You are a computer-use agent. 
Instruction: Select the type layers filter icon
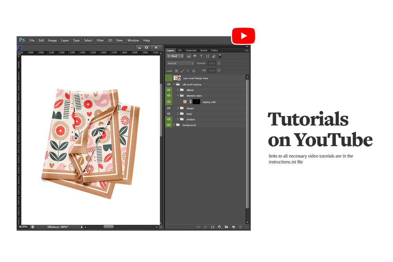(x=201, y=56)
